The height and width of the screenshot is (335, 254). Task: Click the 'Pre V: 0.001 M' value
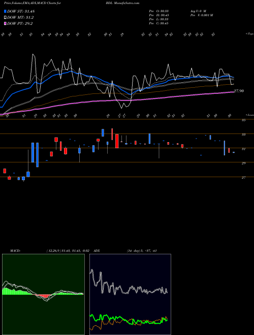click(x=201, y=15)
